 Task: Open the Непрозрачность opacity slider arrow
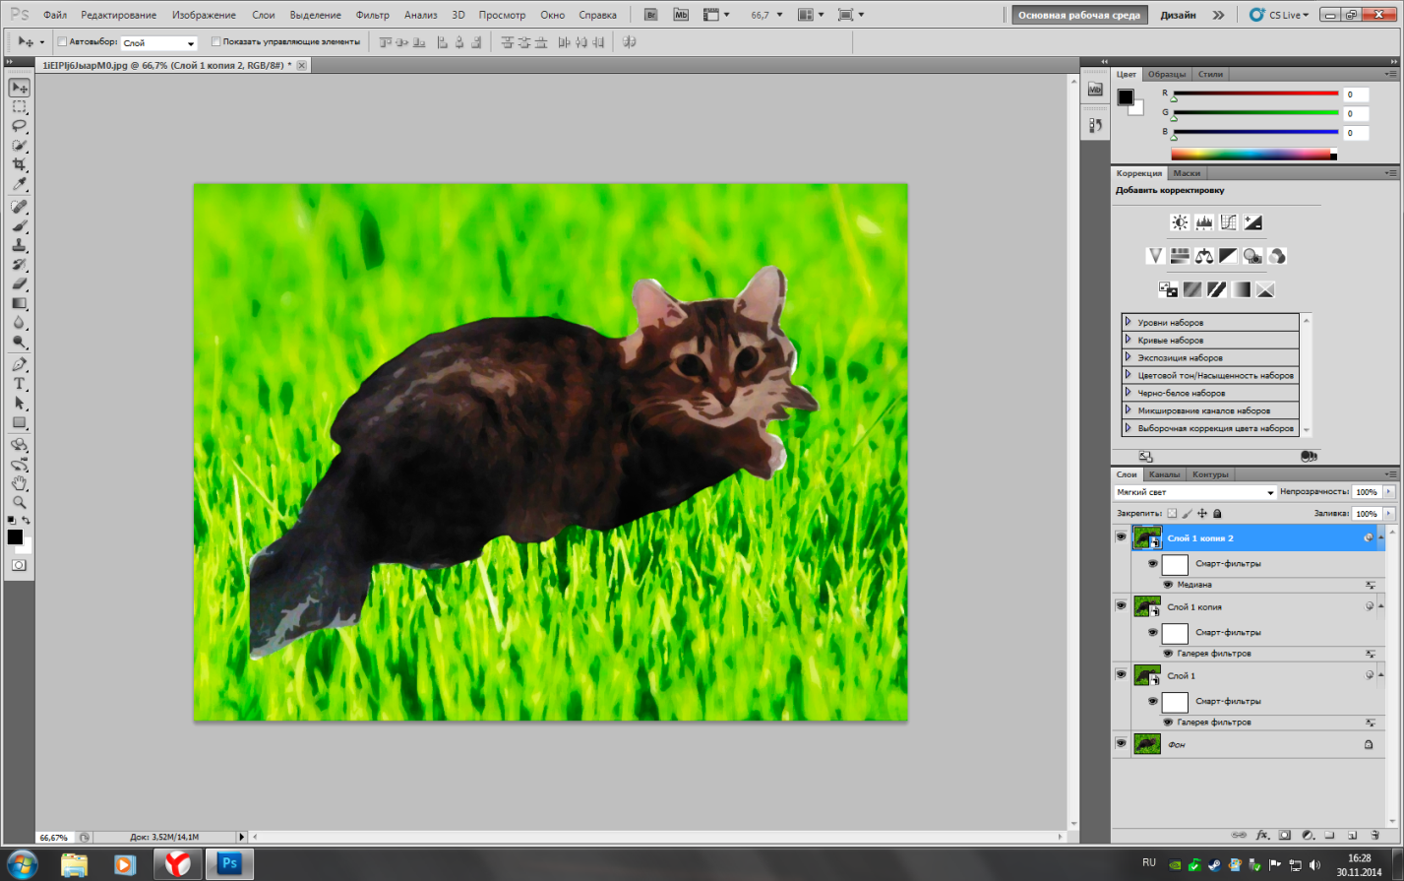pyautogui.click(x=1389, y=492)
